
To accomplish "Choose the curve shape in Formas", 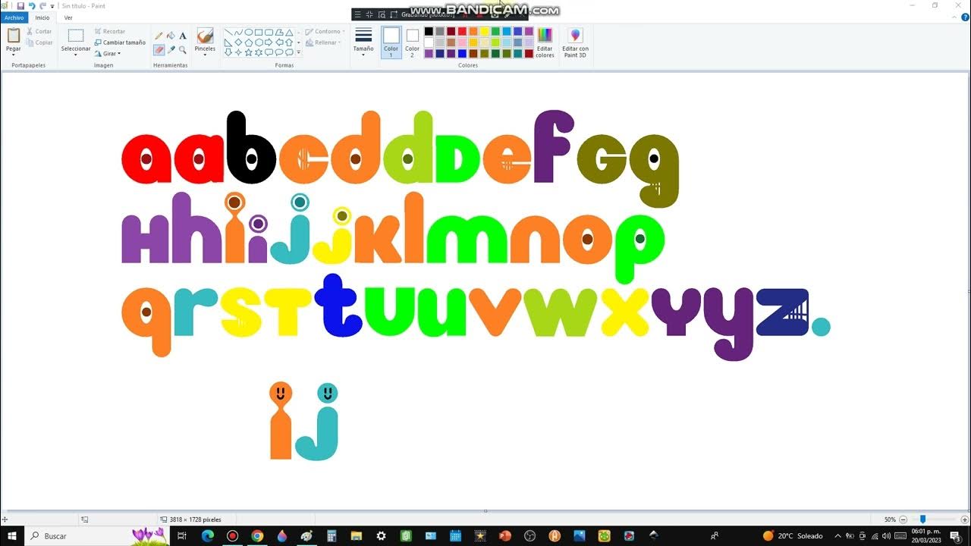I will (238, 33).
